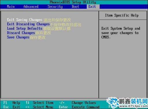148x109 pixels.
Task: Click the Esc Exit key hint
Action: tap(12, 107)
